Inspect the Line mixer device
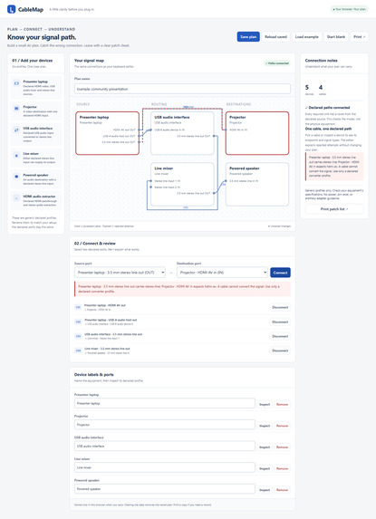Image resolution: width=376 pixels, height=519 pixels. (x=265, y=468)
